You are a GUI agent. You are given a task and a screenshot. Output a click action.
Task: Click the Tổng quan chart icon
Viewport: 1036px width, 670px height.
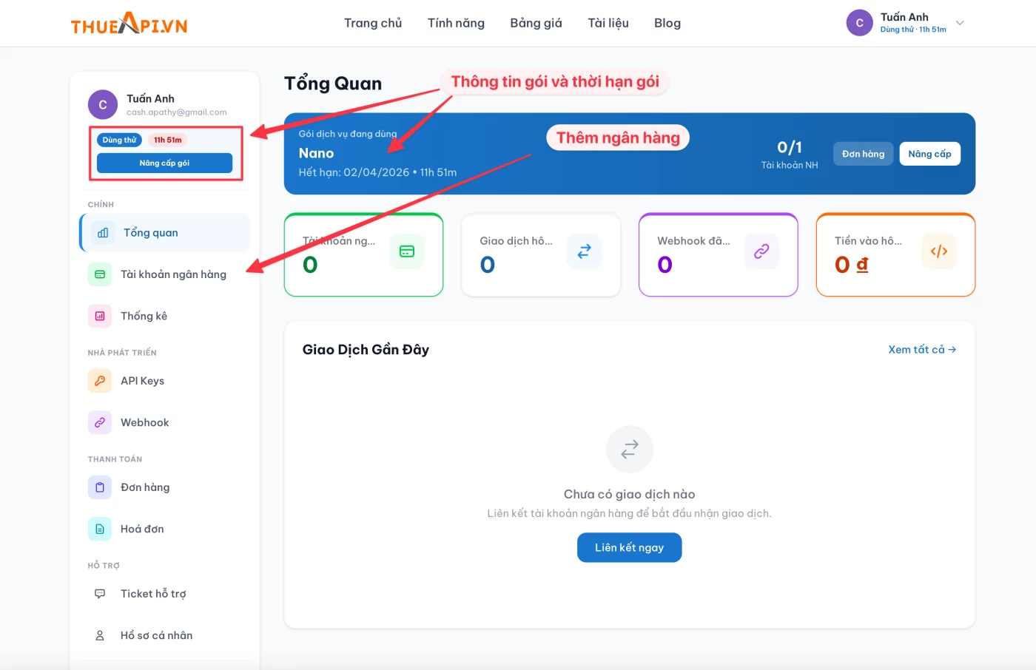click(x=103, y=233)
